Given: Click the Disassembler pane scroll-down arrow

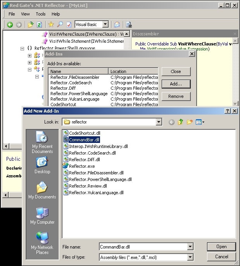Looking at the screenshot, I should tap(235, 103).
